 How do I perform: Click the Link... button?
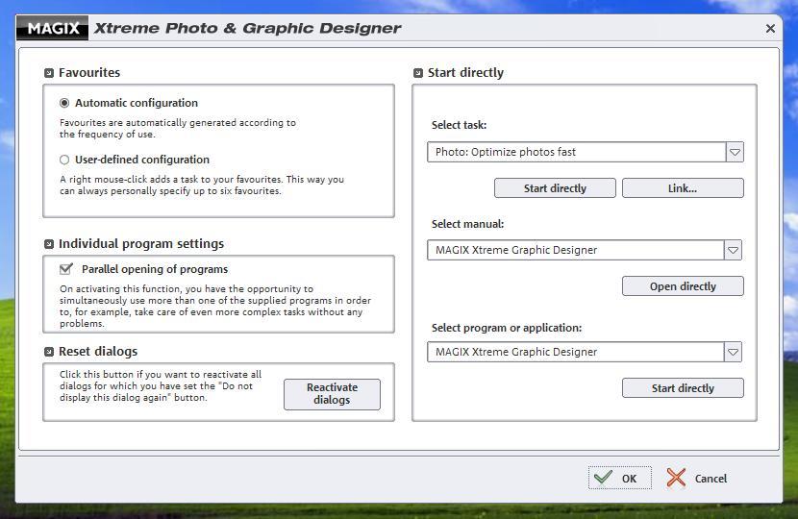[683, 188]
